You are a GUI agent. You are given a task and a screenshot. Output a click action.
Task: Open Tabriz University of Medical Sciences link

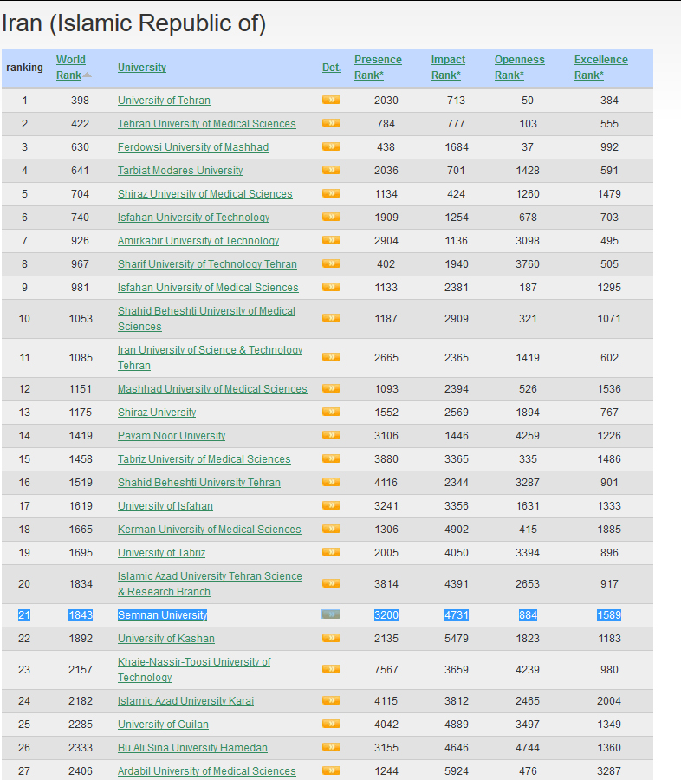pos(204,458)
